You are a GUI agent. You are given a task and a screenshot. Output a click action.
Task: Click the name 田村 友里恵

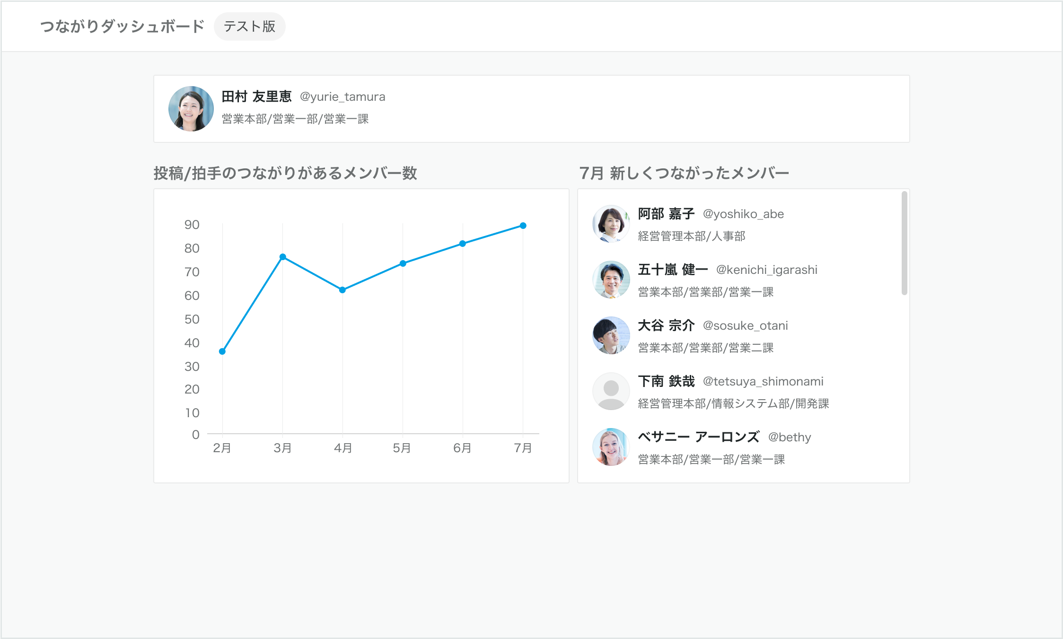[x=257, y=96]
